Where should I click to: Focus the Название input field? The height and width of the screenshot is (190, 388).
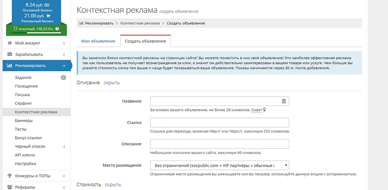pyautogui.click(x=219, y=101)
